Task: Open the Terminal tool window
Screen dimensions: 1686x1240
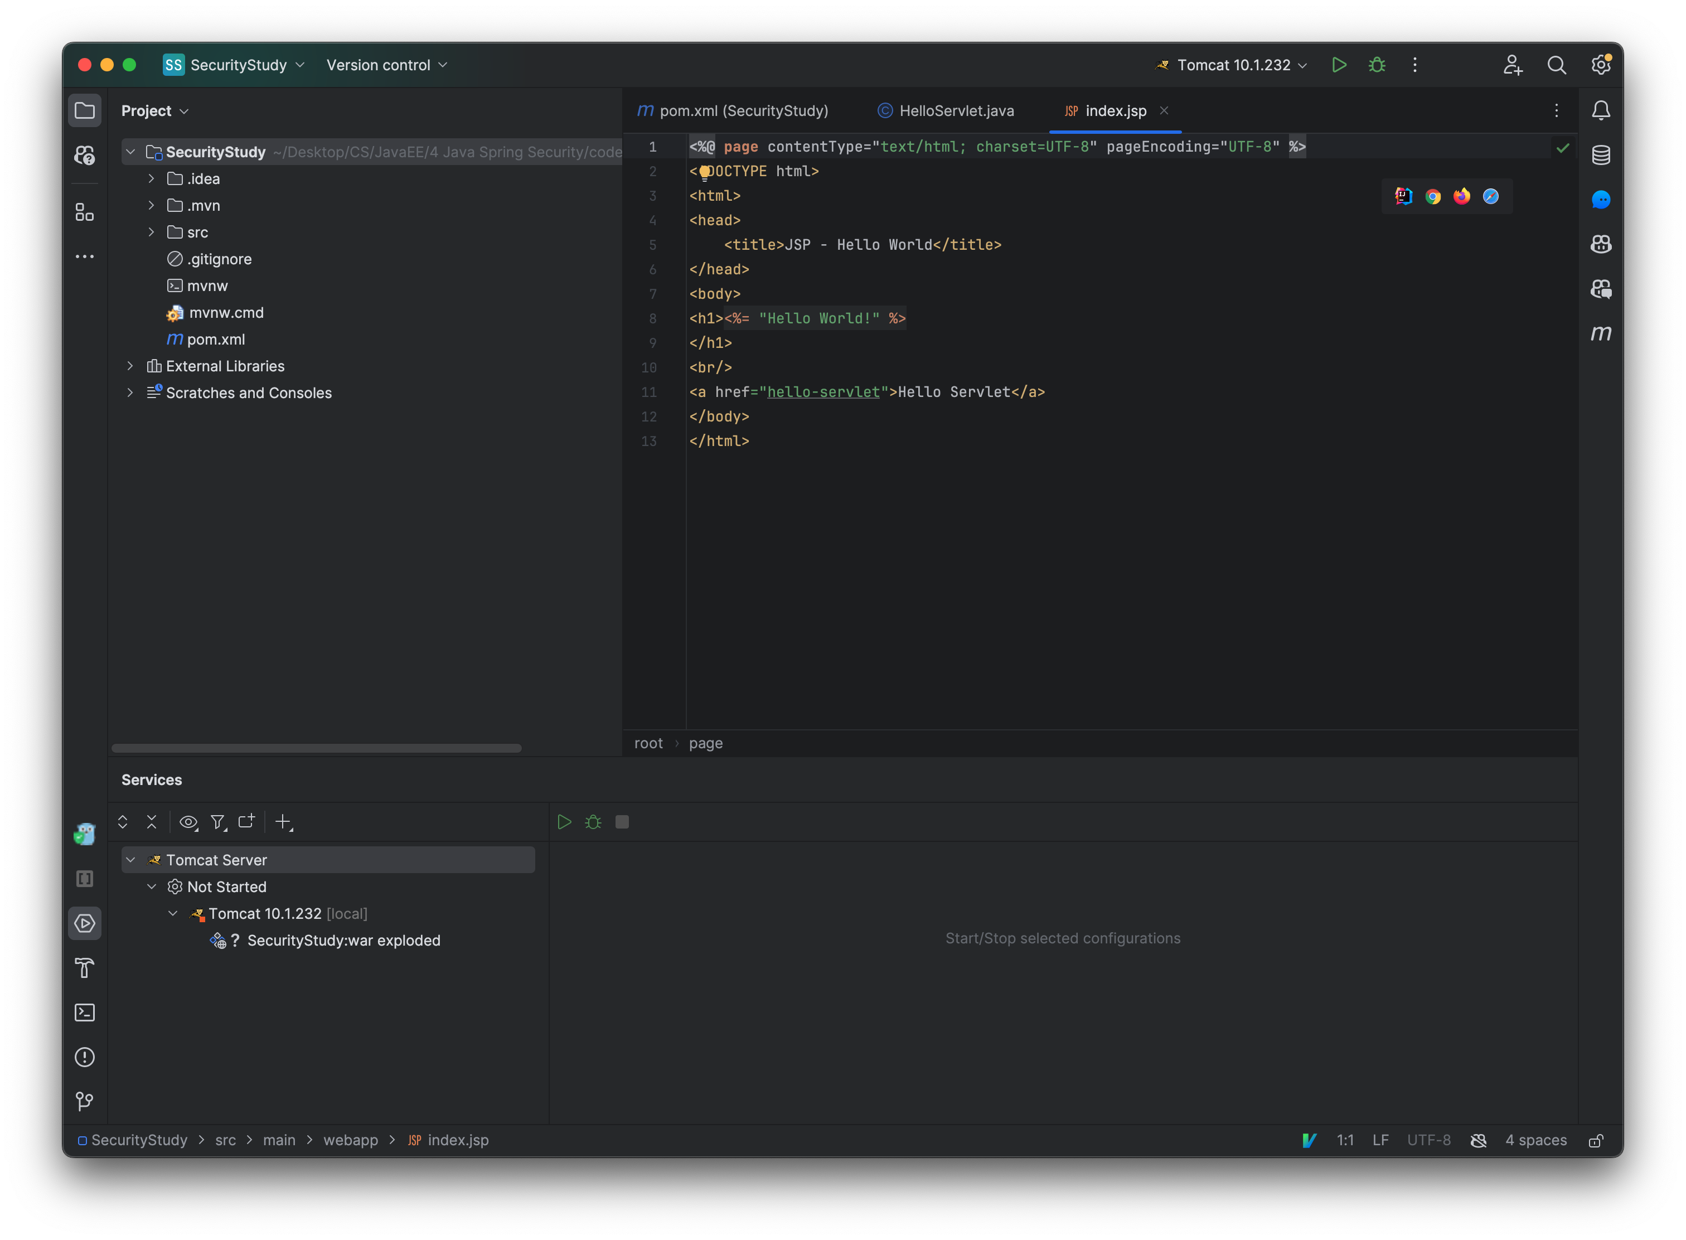Action: point(85,1013)
